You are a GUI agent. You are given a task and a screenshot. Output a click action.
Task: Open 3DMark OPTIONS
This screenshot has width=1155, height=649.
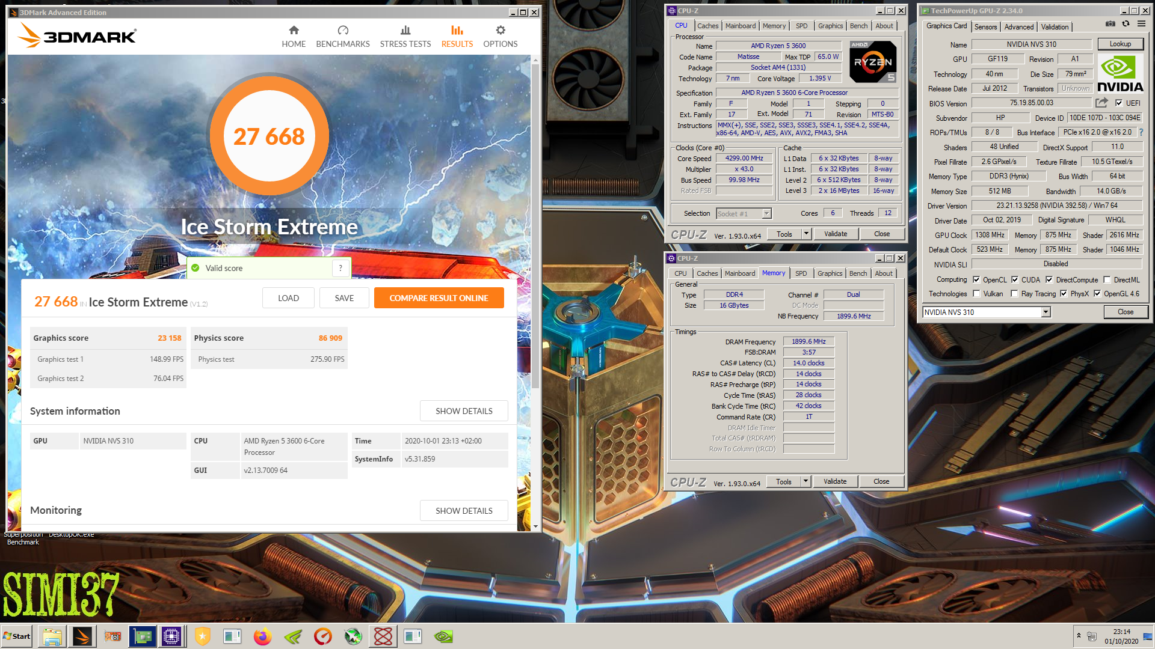pyautogui.click(x=500, y=37)
